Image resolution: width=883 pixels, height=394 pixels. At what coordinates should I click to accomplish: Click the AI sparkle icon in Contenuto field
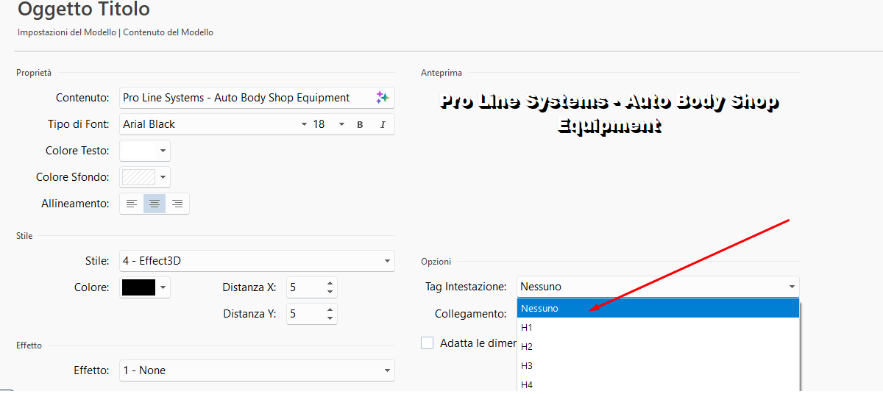coord(382,98)
